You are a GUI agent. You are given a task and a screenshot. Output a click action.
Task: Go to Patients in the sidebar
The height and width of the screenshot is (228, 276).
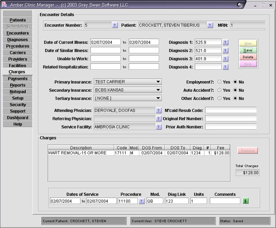[x=17, y=20]
